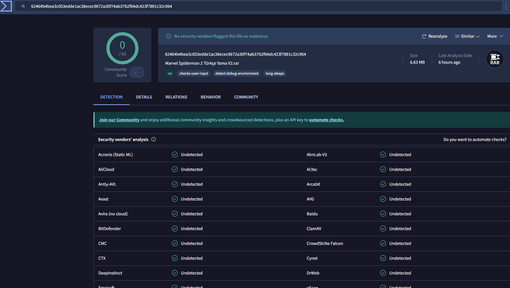Viewport: 510px width, 288px height.
Task: Click the search magnifier icon
Action: (x=23, y=6)
